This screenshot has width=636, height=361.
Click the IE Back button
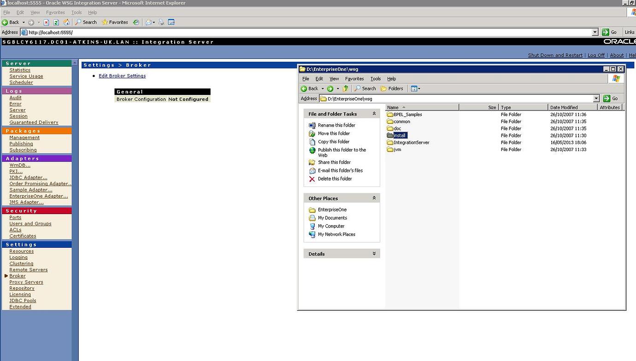pyautogui.click(x=11, y=22)
